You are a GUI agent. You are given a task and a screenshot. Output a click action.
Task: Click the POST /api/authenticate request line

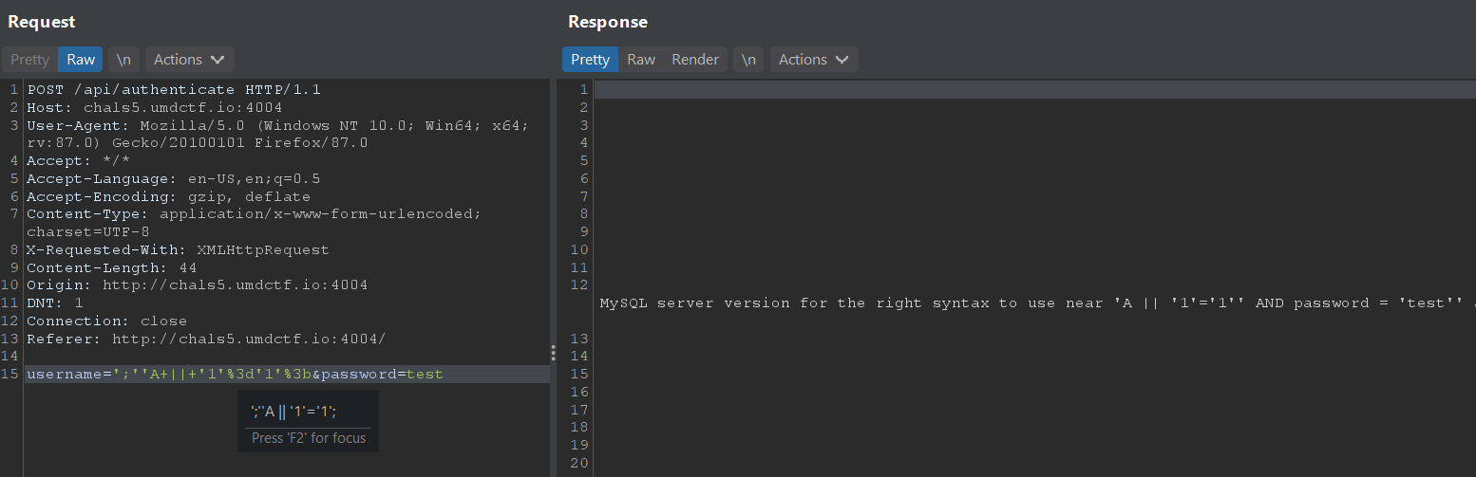click(x=174, y=89)
